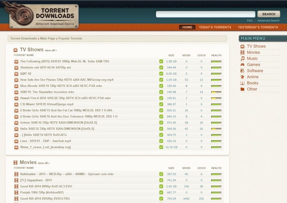Click TV icon next to Blue Bloods S05E19
This screenshot has height=203, width=287.
click(x=16, y=86)
